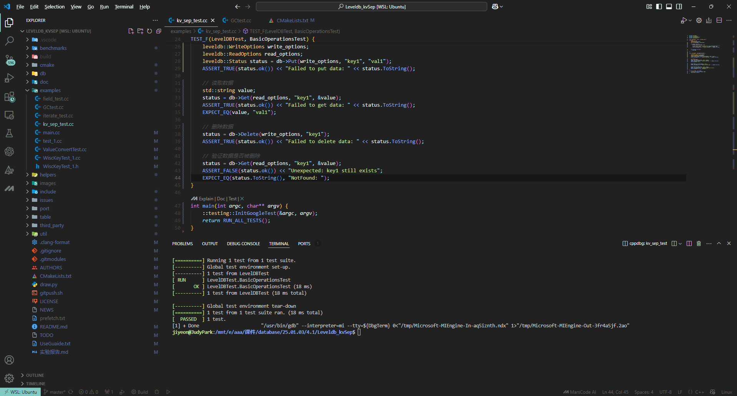Click the MarsCode AI status bar item
The width and height of the screenshot is (737, 396).
coord(579,392)
